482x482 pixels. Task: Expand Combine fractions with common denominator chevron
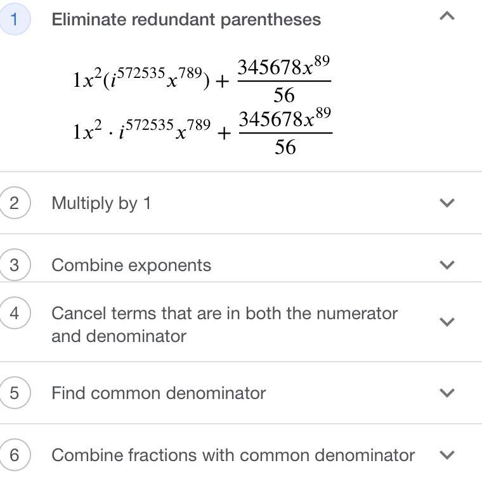click(447, 455)
